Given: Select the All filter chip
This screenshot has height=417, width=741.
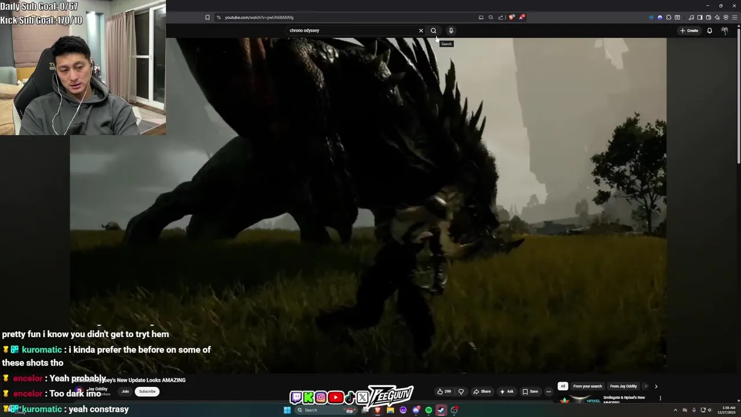Looking at the screenshot, I should coord(563,386).
